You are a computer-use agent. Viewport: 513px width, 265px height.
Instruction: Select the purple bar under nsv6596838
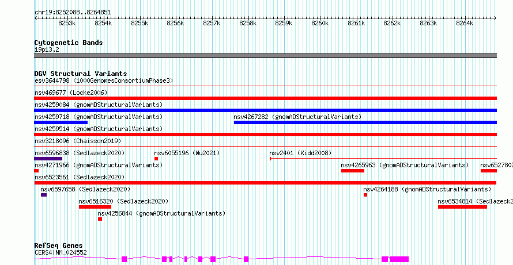click(48, 159)
